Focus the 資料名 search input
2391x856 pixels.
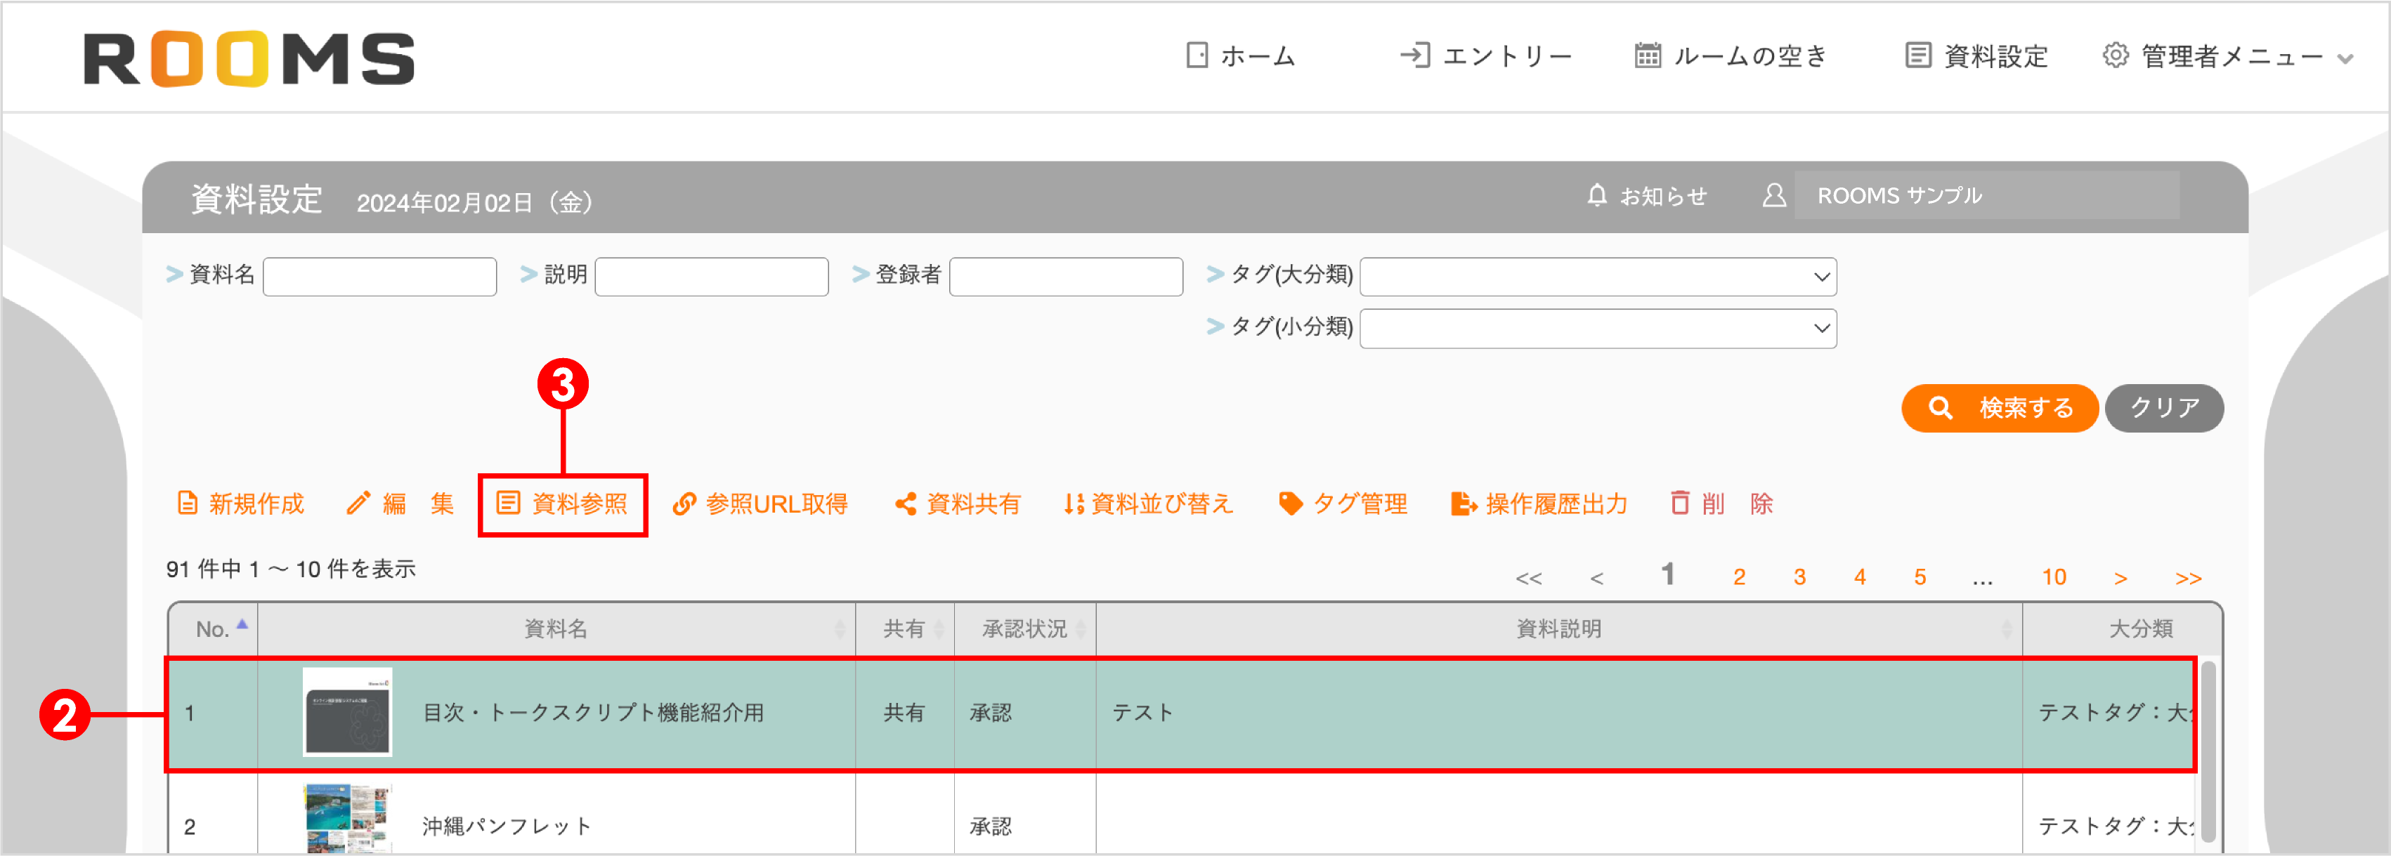379,277
